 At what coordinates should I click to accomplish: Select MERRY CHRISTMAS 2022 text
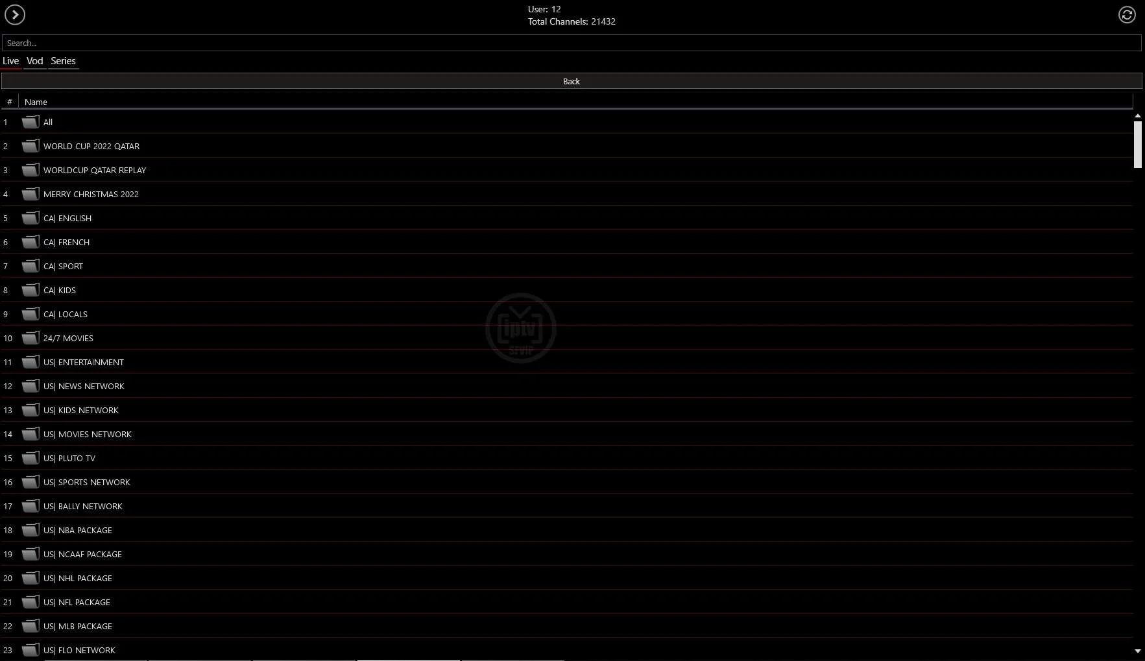pyautogui.click(x=91, y=194)
